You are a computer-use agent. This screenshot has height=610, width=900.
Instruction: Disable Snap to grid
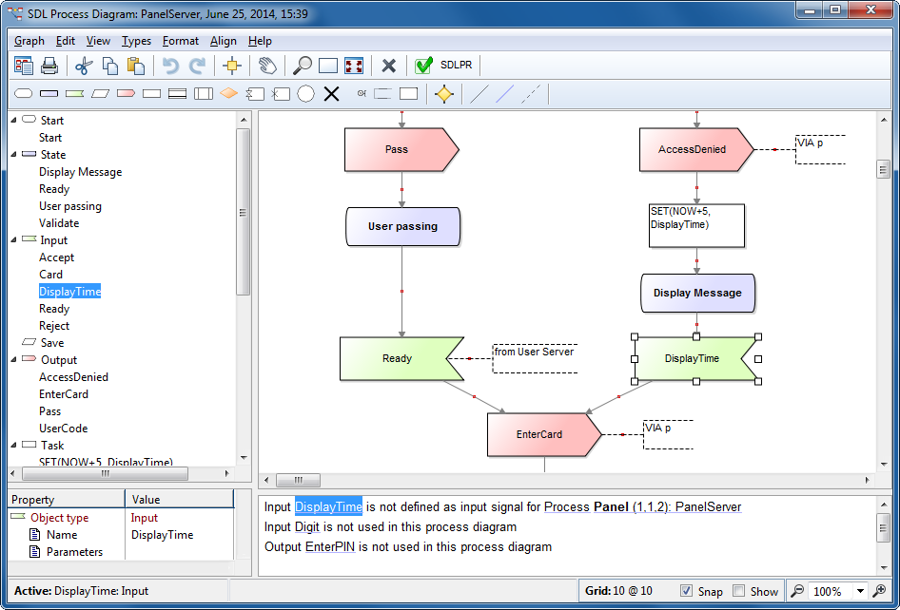coord(687,591)
